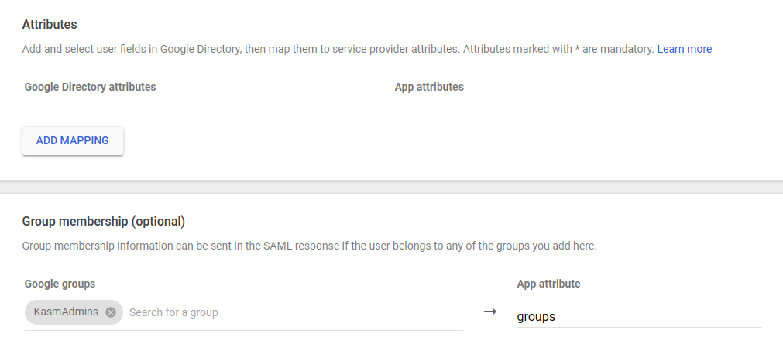Image resolution: width=783 pixels, height=348 pixels.
Task: Click the ADD MAPPING button
Action: (x=73, y=141)
